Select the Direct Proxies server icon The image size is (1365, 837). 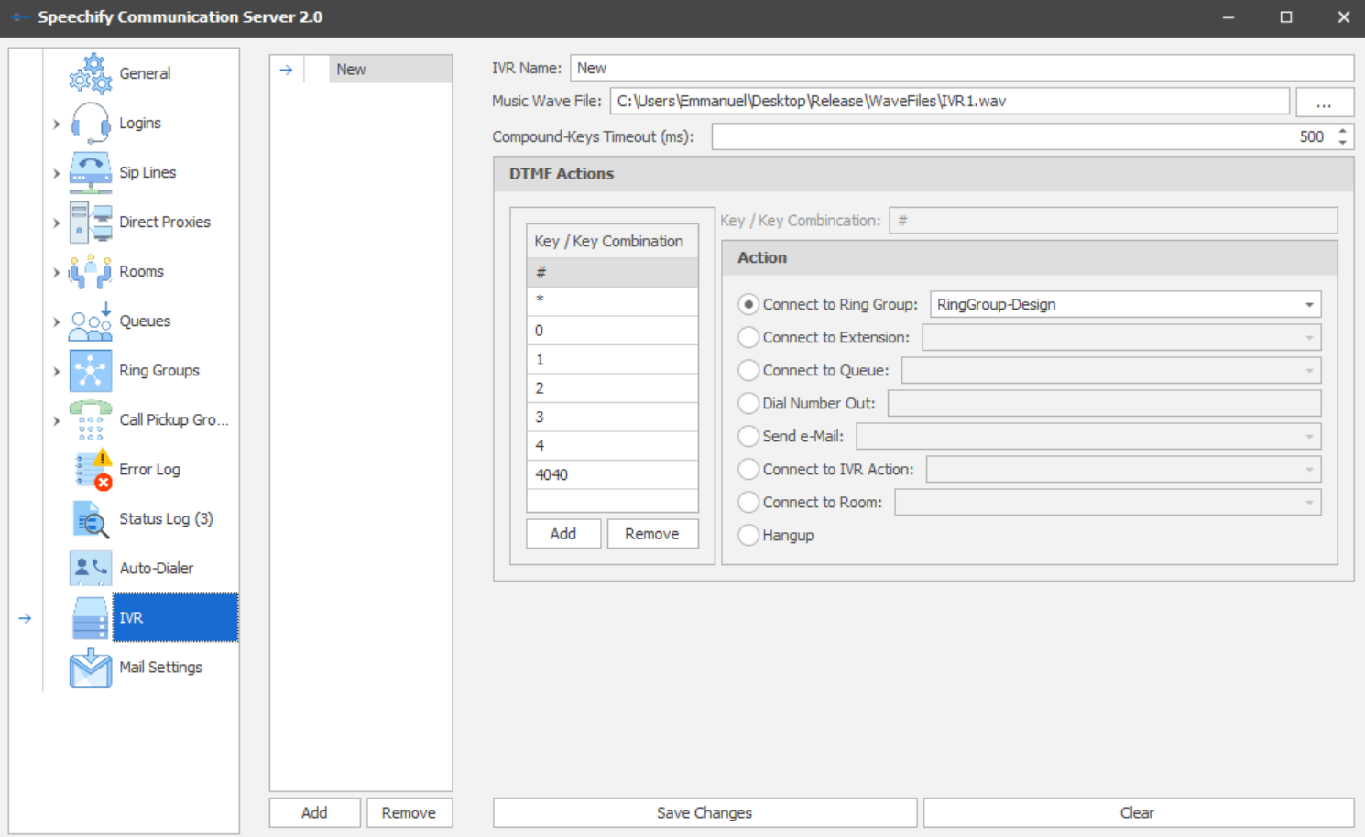[91, 222]
